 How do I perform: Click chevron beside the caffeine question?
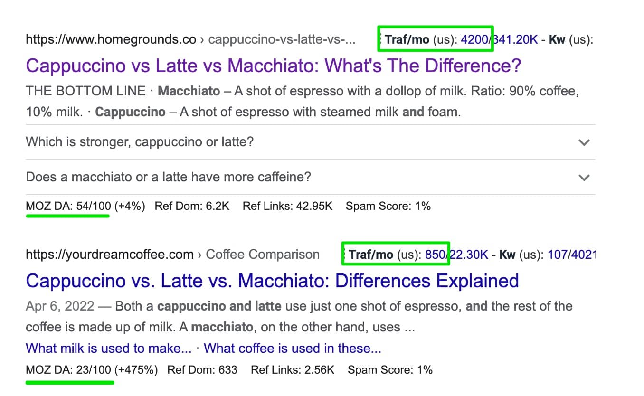[584, 178]
